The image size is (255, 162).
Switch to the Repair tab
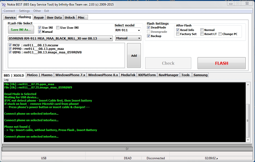[39, 18]
